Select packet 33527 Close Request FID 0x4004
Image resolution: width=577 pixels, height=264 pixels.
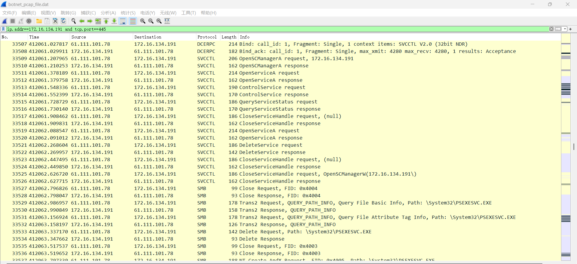point(281,189)
